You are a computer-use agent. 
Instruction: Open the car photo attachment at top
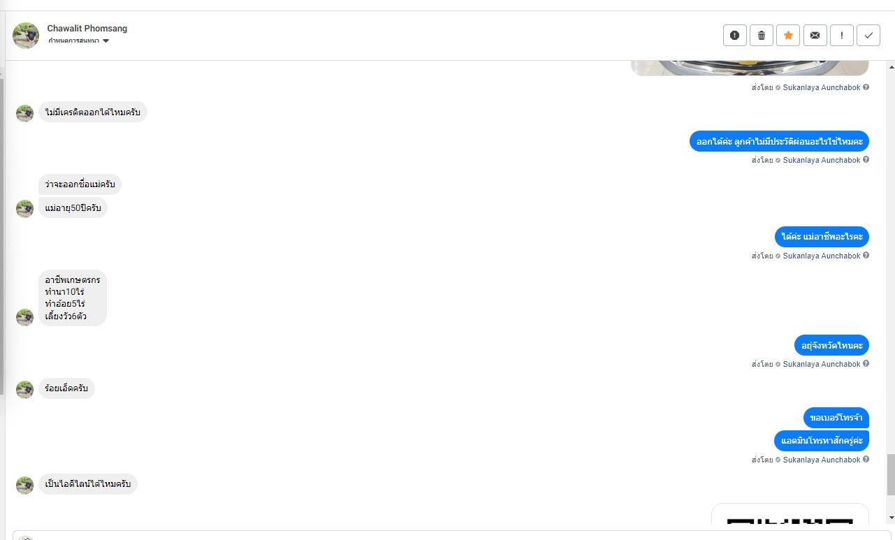749,68
